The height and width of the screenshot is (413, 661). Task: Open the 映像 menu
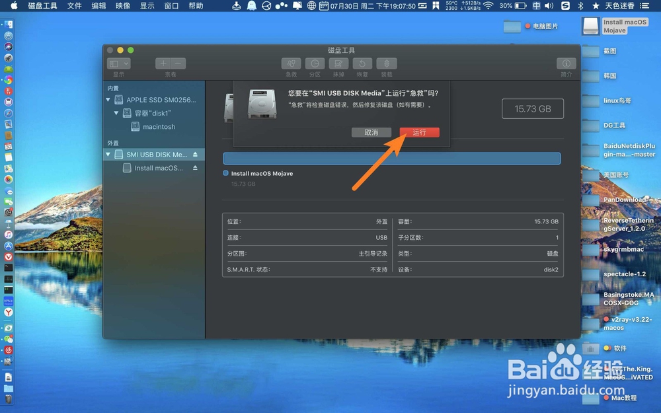(x=123, y=6)
